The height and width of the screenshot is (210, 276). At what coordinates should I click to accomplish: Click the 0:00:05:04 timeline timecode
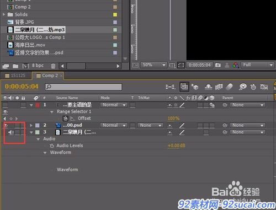coord(22,87)
